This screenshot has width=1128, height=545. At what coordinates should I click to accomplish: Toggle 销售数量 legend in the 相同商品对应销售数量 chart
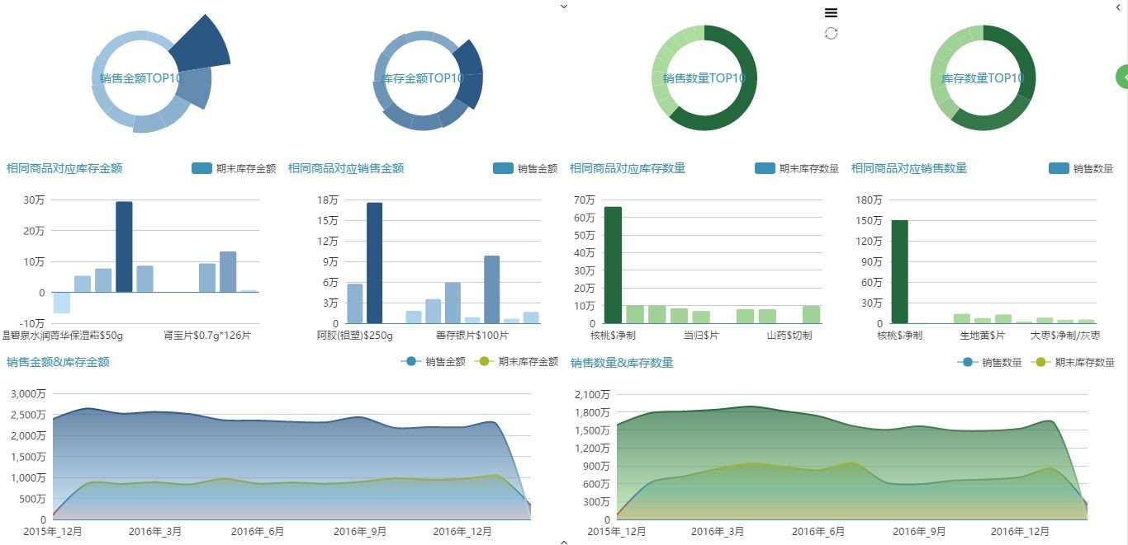(1081, 168)
